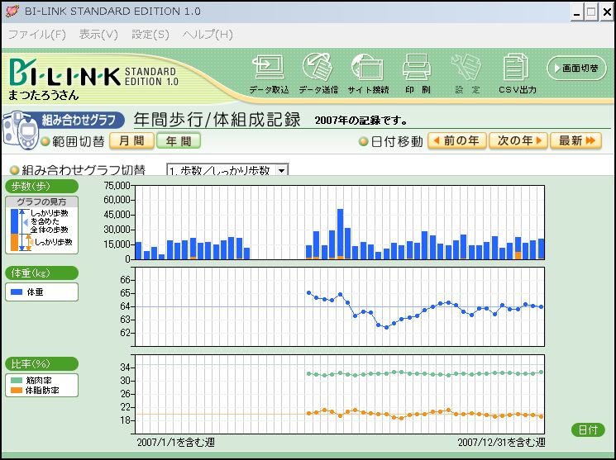Go to 次の年 (next year)
The image size is (616, 460).
coord(518,141)
